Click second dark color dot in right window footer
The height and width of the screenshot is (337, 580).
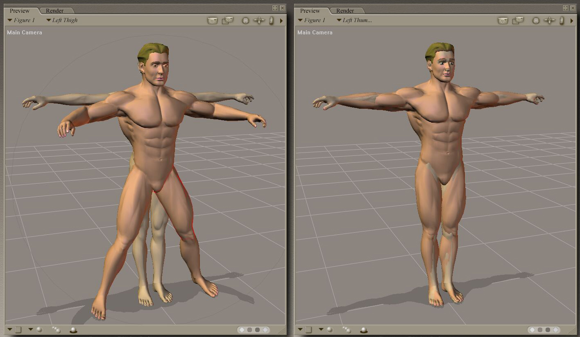click(x=540, y=330)
